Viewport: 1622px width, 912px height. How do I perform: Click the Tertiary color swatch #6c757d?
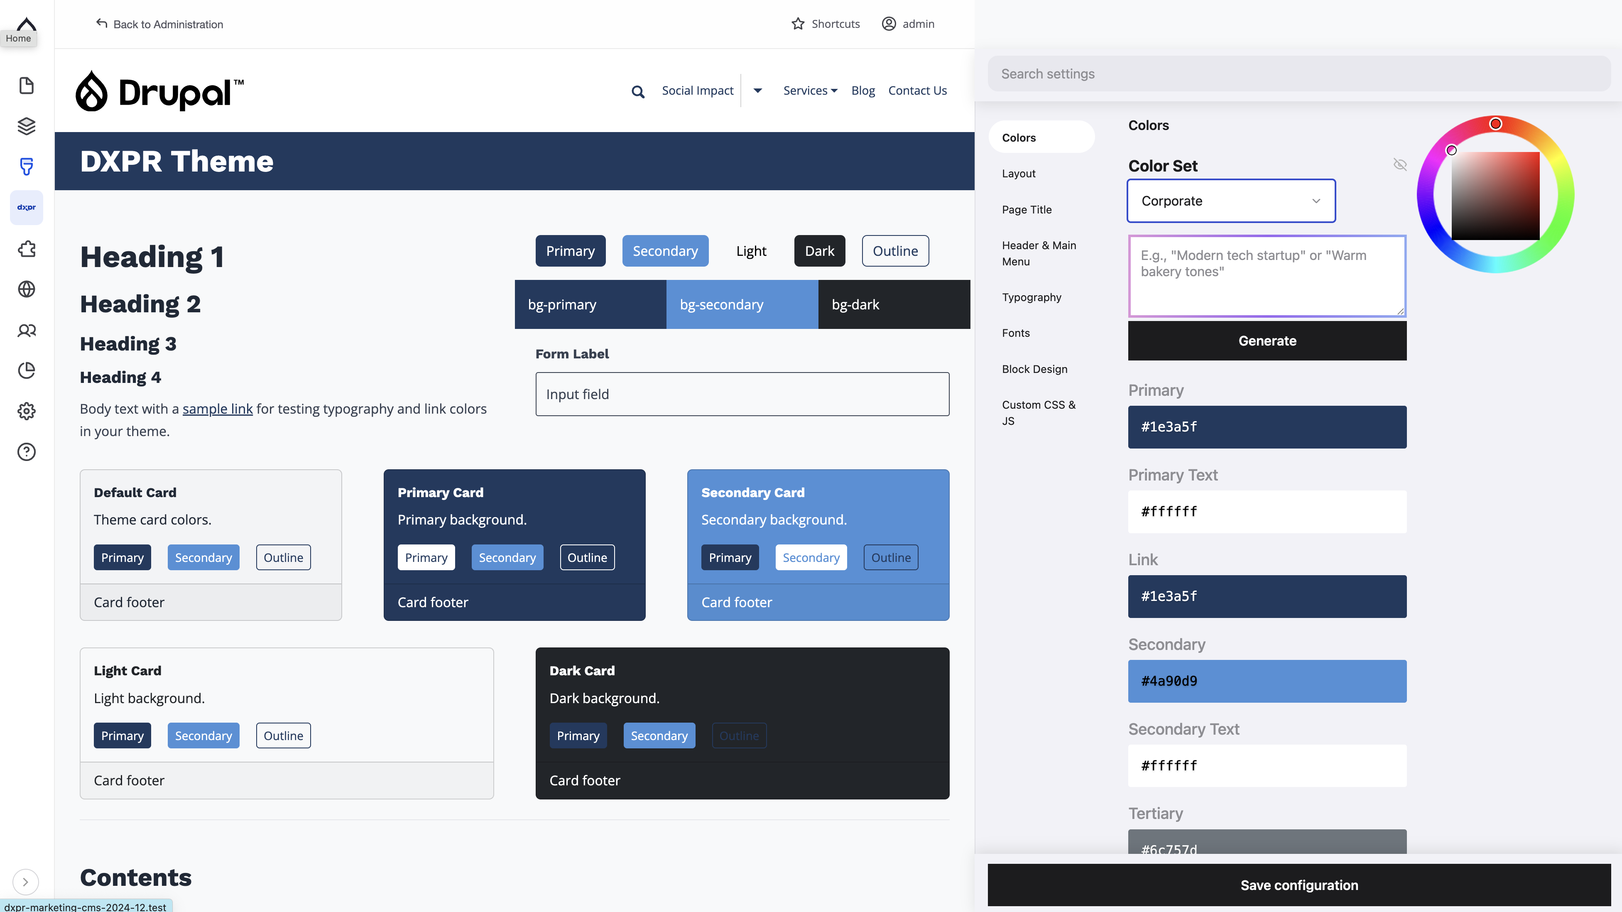(x=1267, y=842)
